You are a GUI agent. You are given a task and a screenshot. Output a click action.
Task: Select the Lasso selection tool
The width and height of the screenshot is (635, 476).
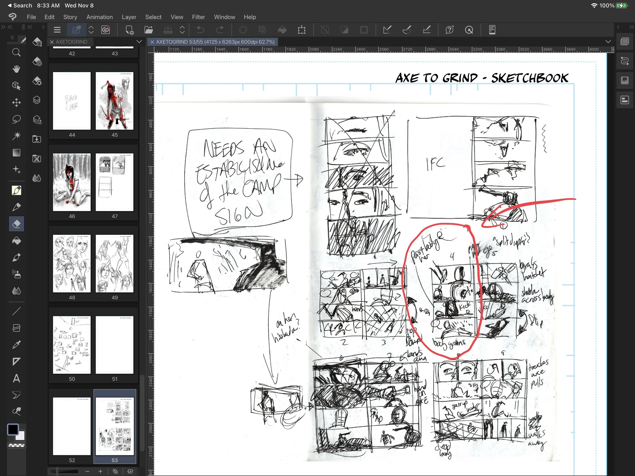16,119
